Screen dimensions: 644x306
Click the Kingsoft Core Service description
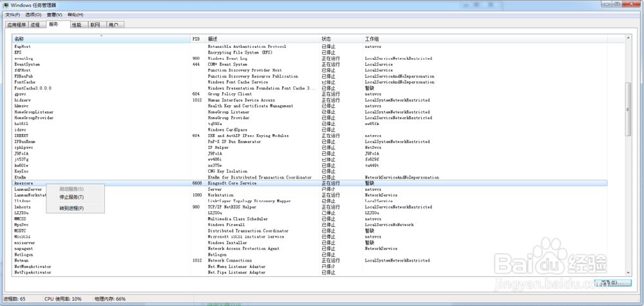(x=232, y=183)
